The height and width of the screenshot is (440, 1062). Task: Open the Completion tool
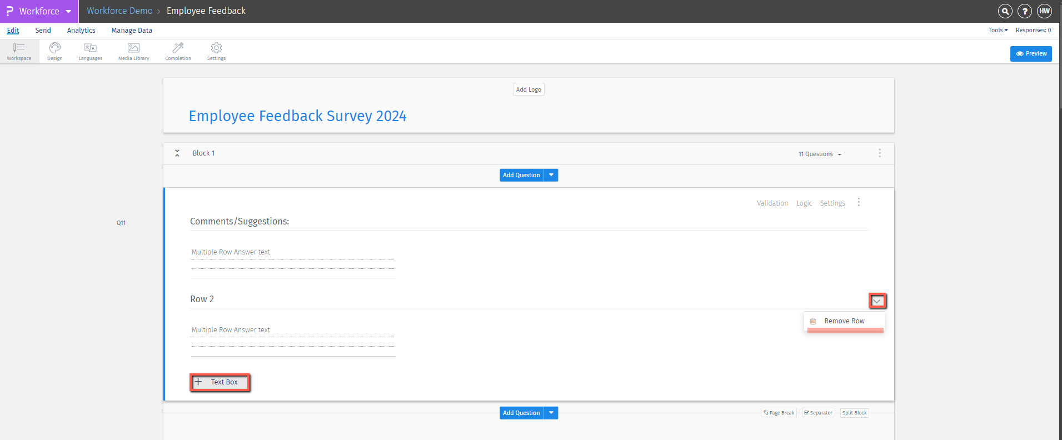coord(178,51)
